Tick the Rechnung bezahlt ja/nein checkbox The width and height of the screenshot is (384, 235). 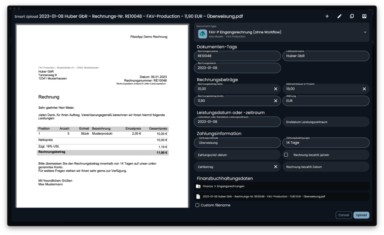(x=286, y=155)
